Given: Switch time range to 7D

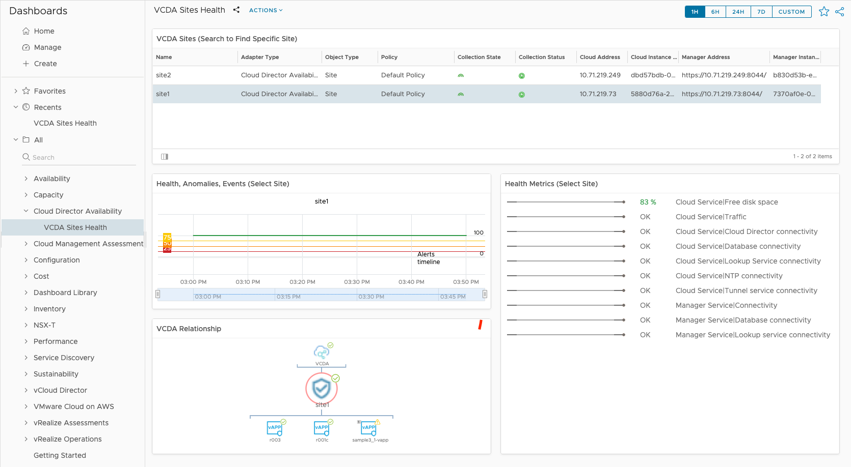Looking at the screenshot, I should click(761, 12).
